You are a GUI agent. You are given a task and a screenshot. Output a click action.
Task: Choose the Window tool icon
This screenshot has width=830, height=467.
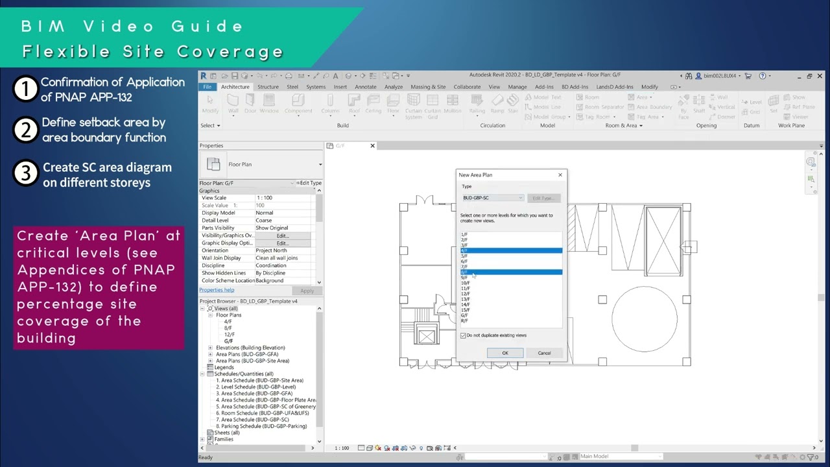pos(268,102)
